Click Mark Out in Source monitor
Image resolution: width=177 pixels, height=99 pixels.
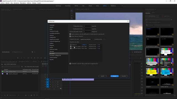(24, 58)
